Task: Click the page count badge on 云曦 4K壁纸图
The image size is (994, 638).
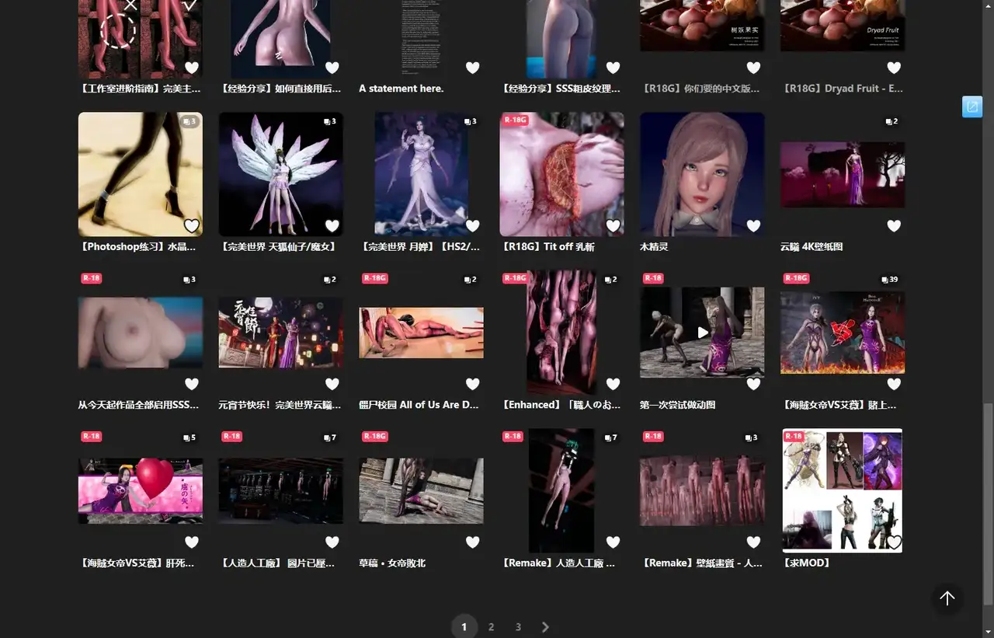Action: click(891, 122)
